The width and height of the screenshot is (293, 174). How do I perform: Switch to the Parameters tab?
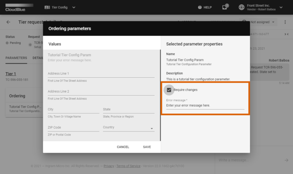pos(16,58)
